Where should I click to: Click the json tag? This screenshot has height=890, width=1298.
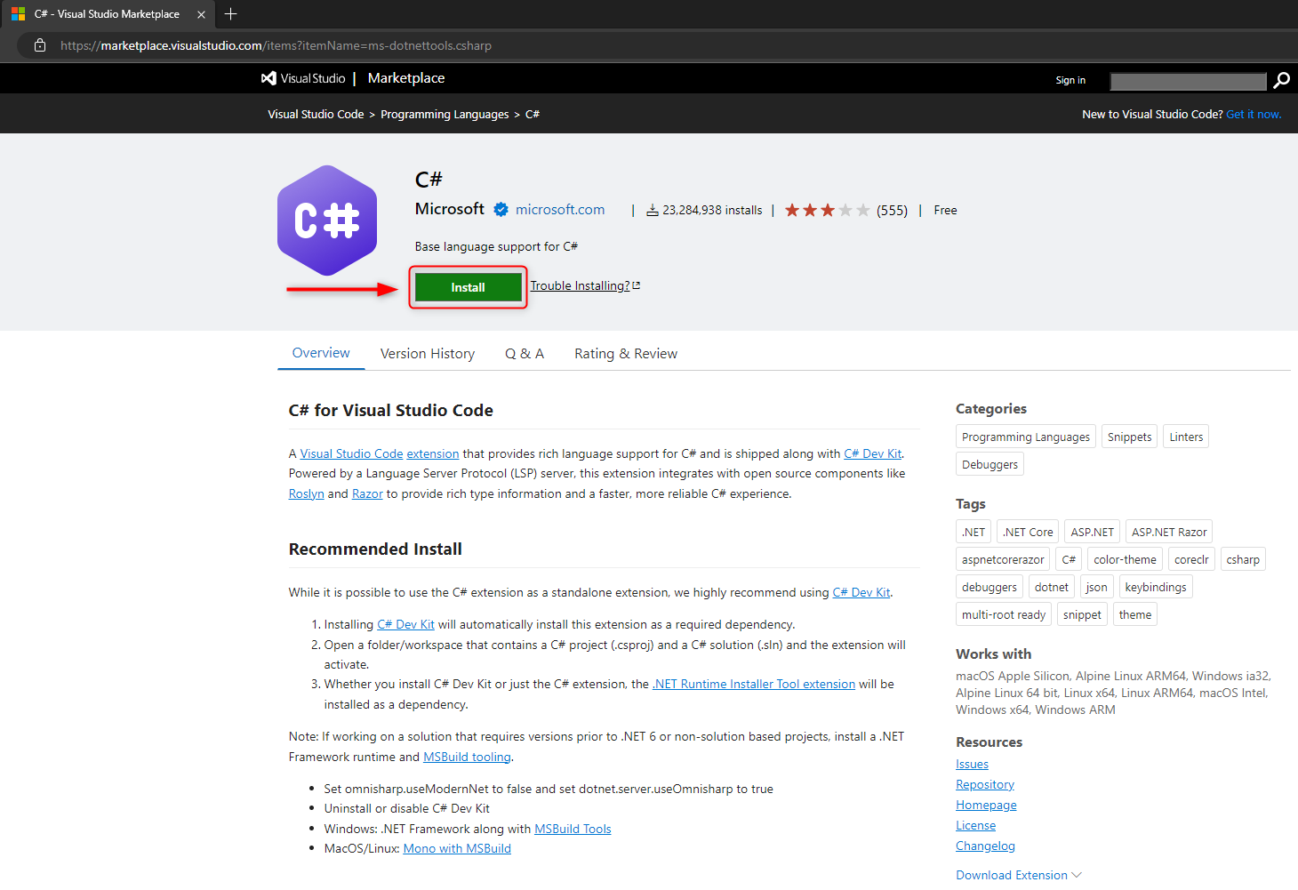click(x=1097, y=587)
